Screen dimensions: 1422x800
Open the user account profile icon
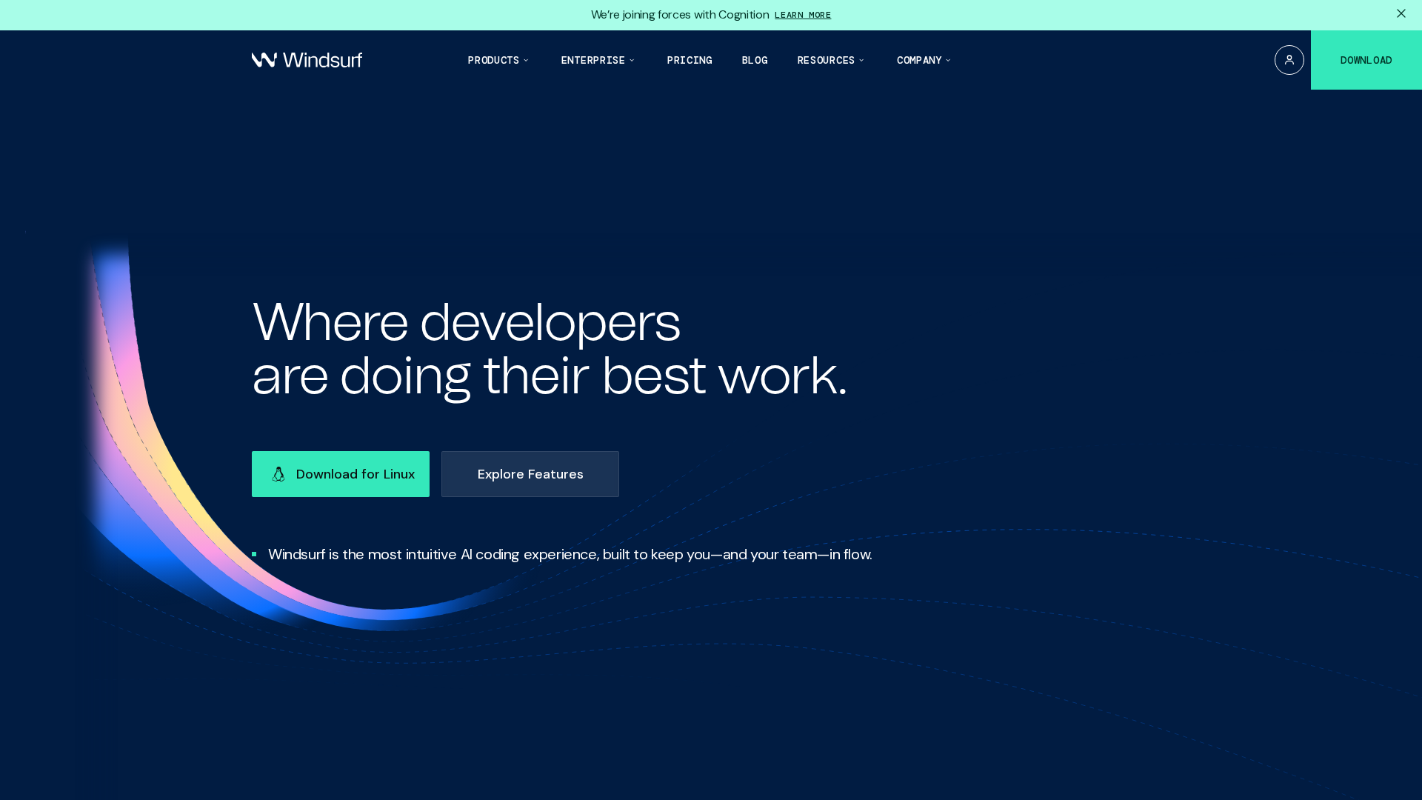point(1289,60)
